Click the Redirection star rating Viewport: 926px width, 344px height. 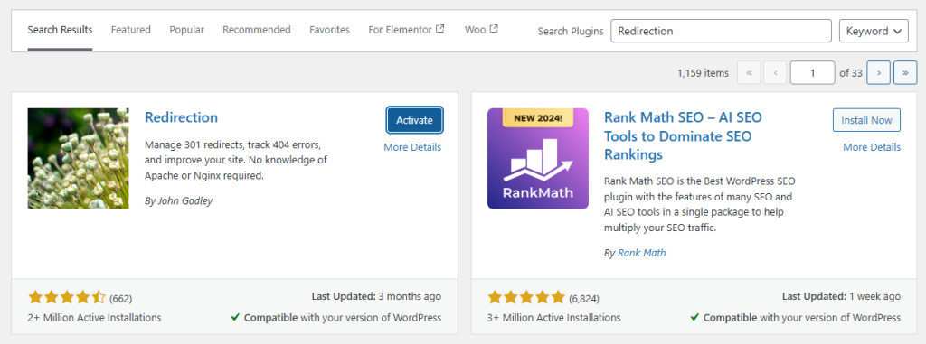(x=67, y=297)
